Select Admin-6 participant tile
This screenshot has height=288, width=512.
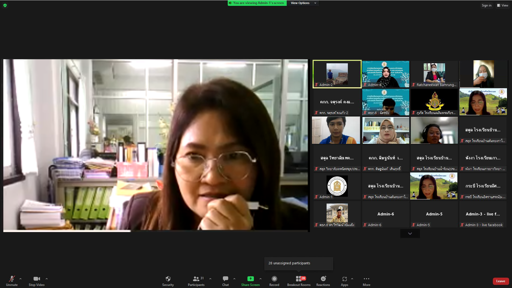pyautogui.click(x=385, y=214)
